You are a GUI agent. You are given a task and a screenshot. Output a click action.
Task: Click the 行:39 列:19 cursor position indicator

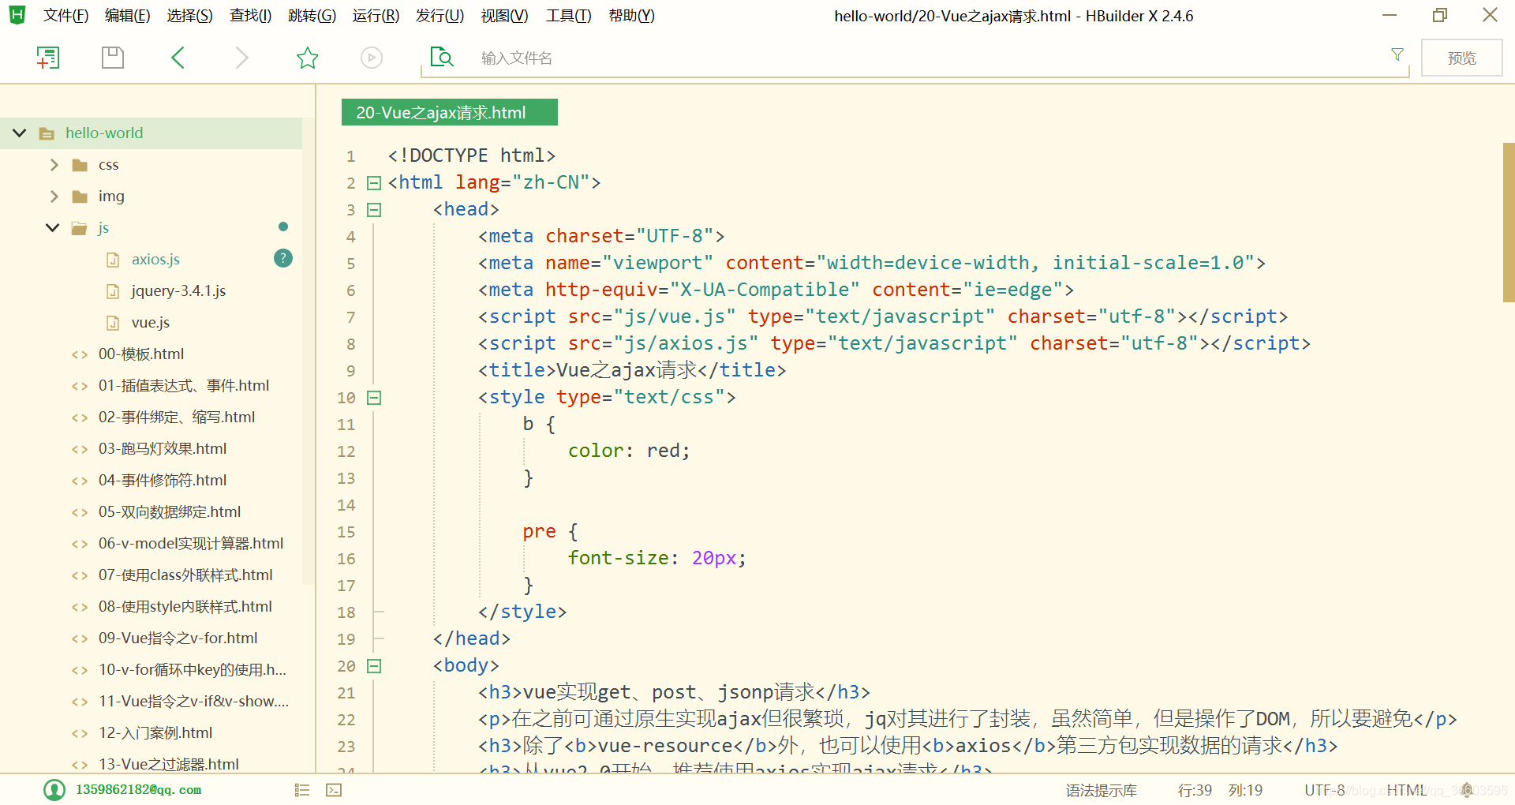coord(1220,790)
